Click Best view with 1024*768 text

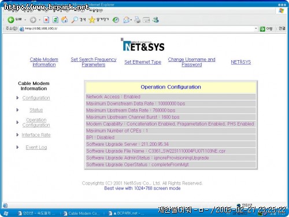[142, 188]
